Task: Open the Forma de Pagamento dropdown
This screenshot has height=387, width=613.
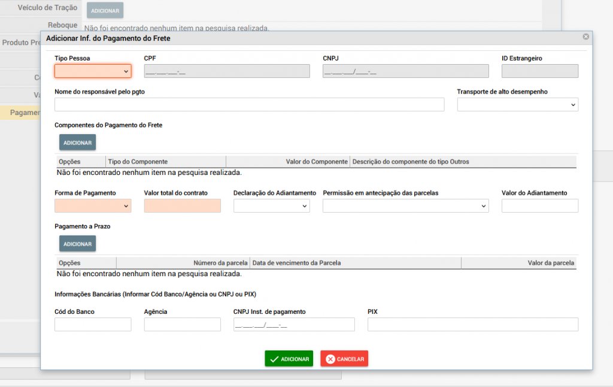Action: coord(93,206)
